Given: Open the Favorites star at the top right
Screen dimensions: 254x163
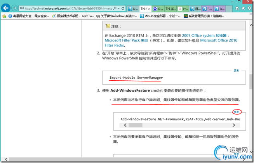Looking at the screenshot, I should click(243, 8).
